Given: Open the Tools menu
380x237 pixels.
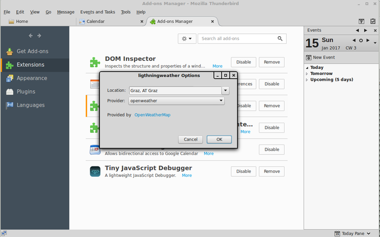Looking at the screenshot, I should click(125, 12).
